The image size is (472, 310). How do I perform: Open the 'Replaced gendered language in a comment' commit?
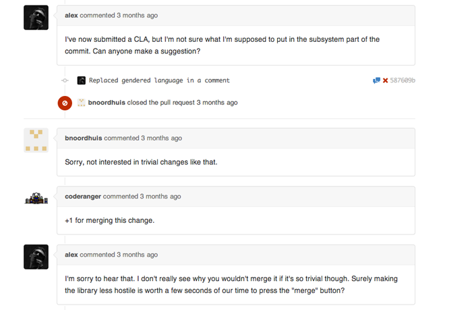(159, 80)
